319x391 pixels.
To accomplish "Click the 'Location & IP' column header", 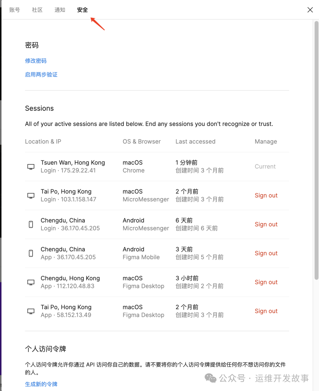I will coord(43,141).
